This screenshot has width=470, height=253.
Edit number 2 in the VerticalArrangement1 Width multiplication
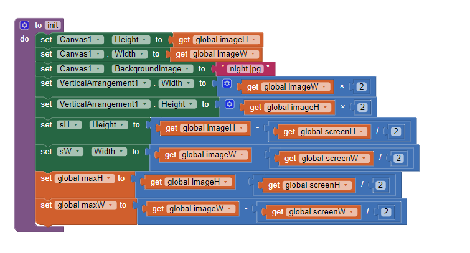pyautogui.click(x=362, y=87)
